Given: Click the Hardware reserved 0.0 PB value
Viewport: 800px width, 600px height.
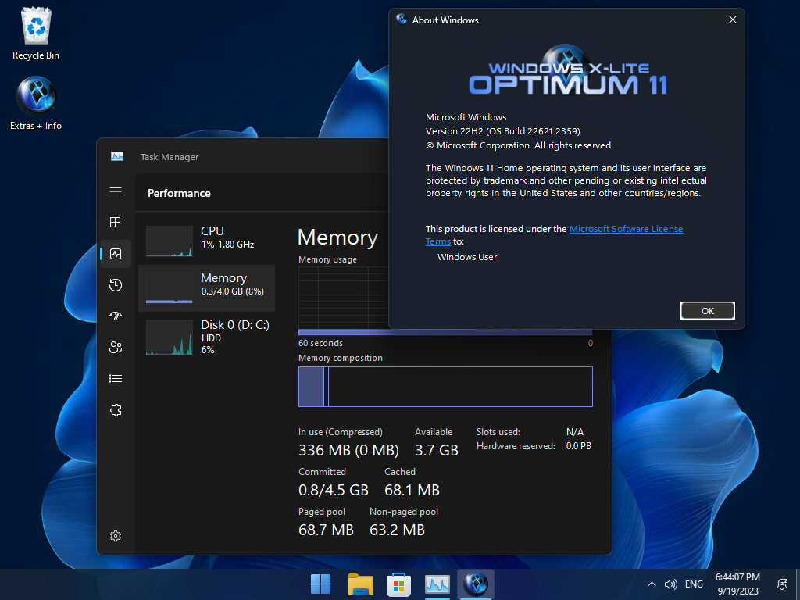Looking at the screenshot, I should 579,446.
